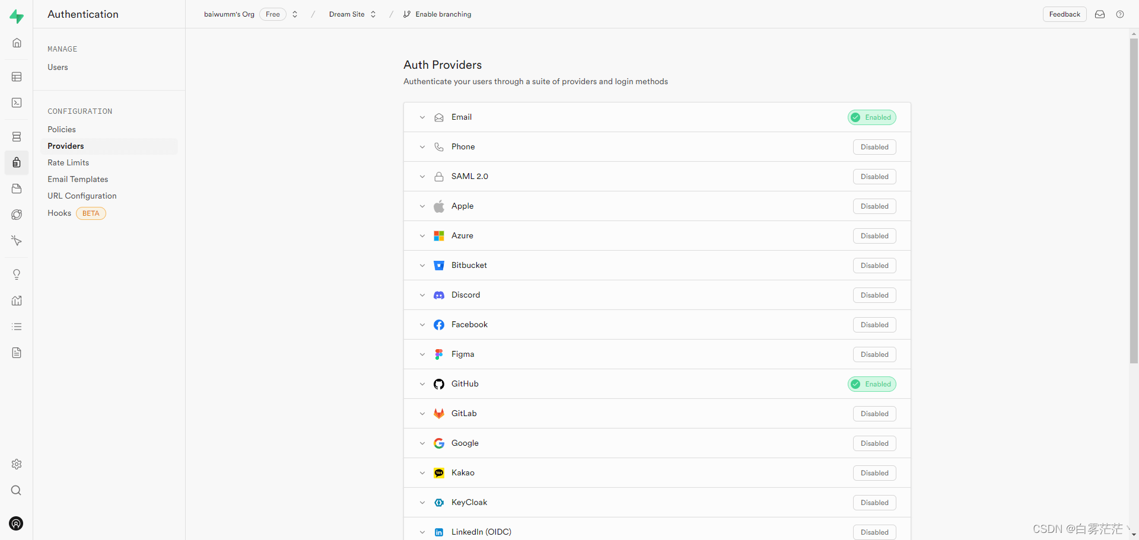Toggle GitHub provider Enabled badge
The image size is (1139, 540).
point(871,384)
